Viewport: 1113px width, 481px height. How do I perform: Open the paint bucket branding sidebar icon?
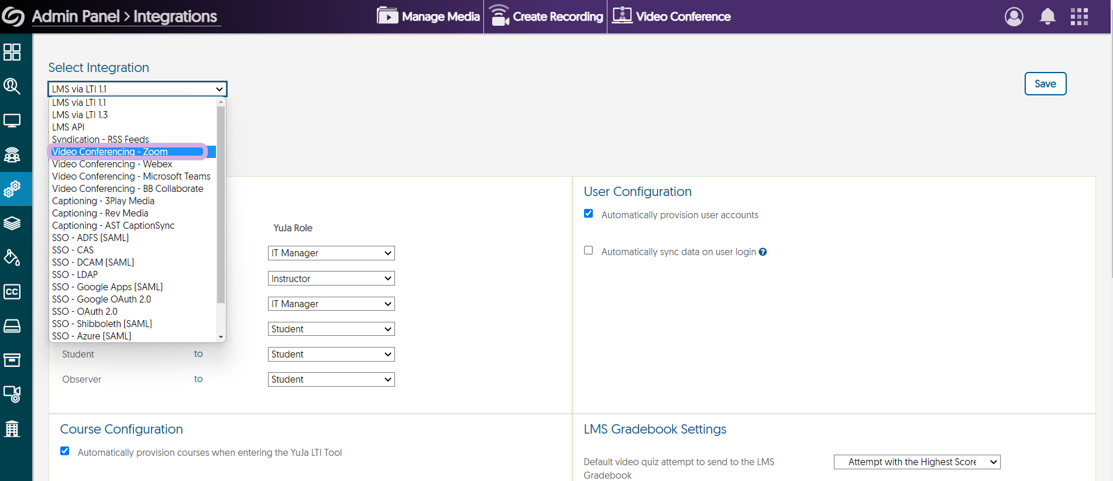12,257
